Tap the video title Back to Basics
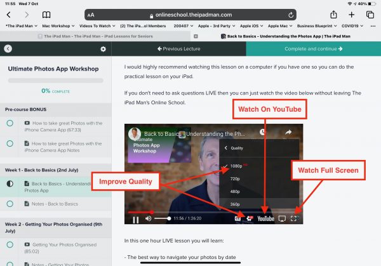 pyautogui.click(x=194, y=134)
